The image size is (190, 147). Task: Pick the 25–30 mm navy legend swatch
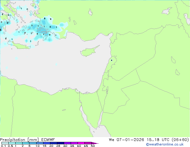point(61,143)
